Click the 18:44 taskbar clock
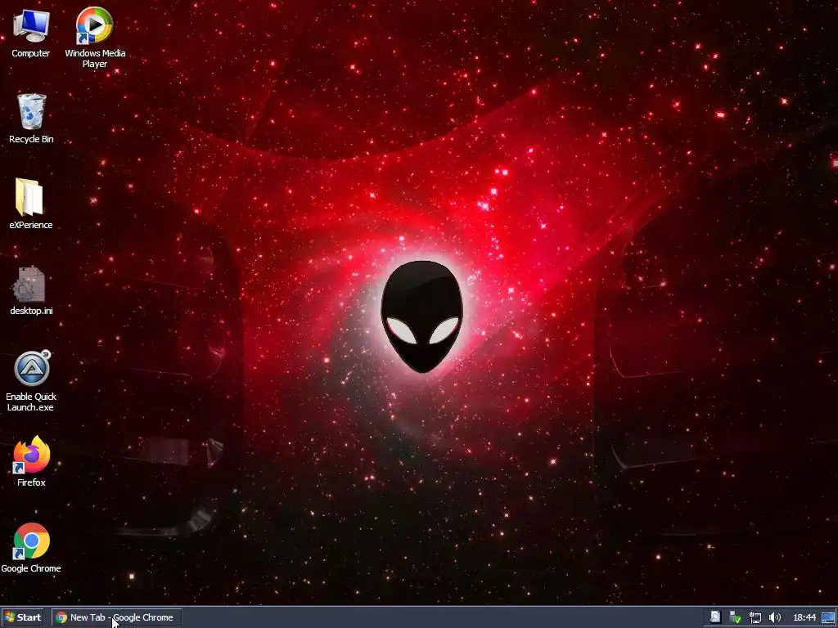 [804, 617]
